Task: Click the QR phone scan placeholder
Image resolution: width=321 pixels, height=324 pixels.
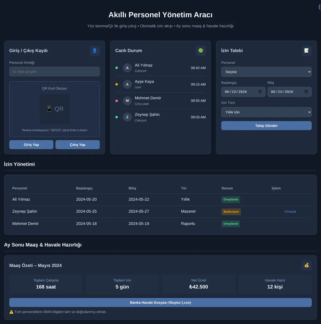Action: click(x=55, y=109)
